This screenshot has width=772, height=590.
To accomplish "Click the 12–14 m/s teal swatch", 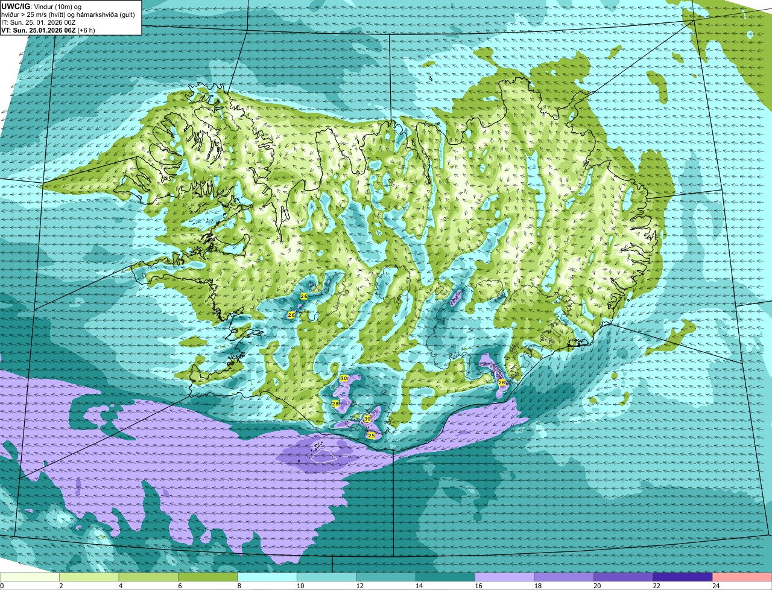I will point(386,577).
